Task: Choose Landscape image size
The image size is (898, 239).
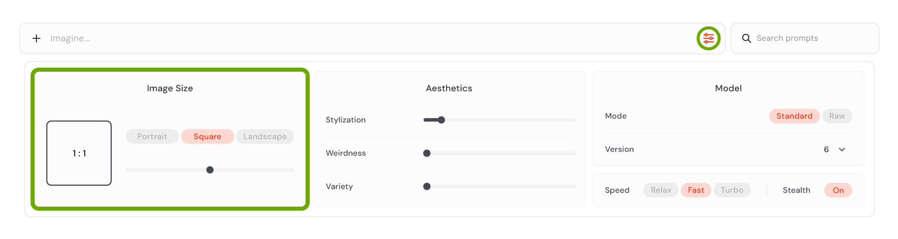Action: (x=265, y=136)
